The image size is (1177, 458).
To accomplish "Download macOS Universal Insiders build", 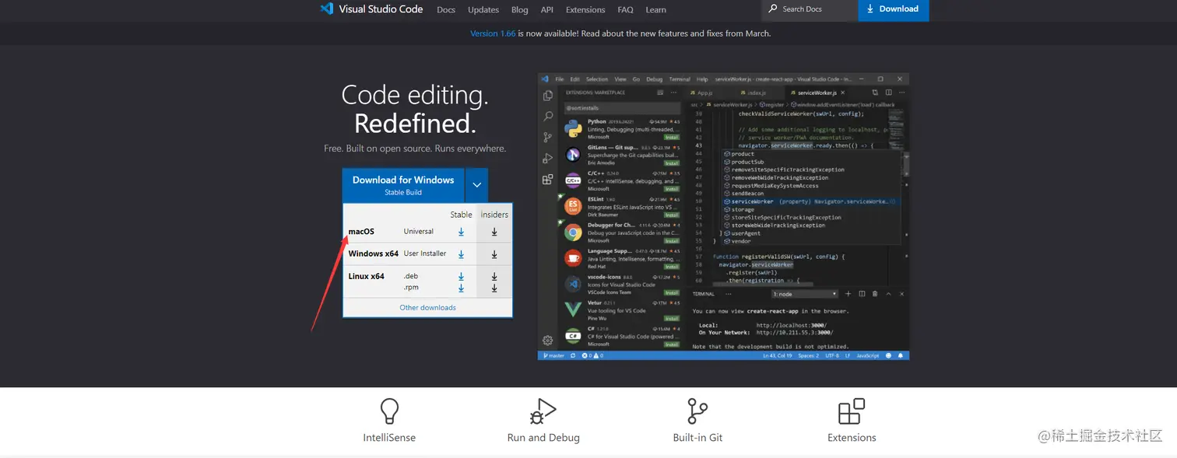I will coord(494,232).
